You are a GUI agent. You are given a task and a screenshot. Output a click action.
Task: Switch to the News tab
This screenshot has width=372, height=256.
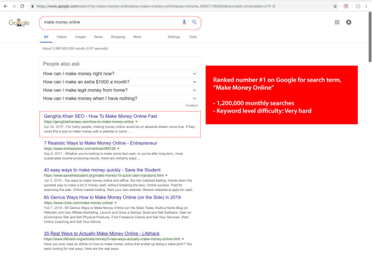(98, 37)
